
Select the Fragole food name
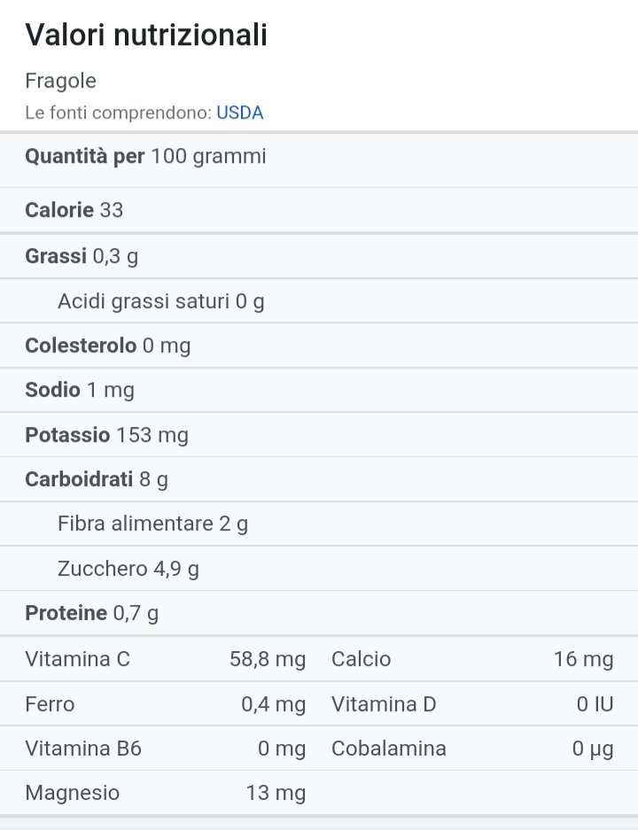60,81
